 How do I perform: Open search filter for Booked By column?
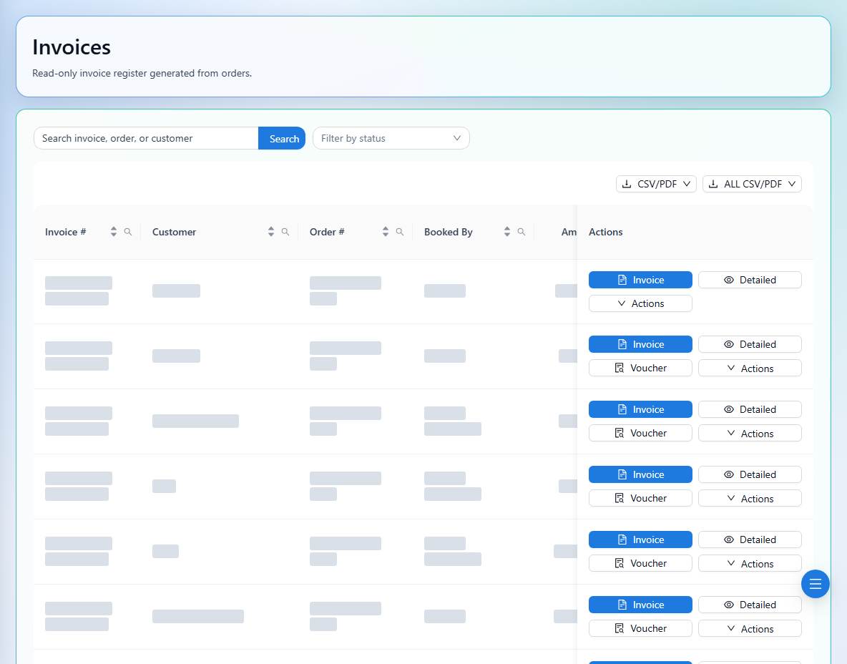click(x=522, y=232)
